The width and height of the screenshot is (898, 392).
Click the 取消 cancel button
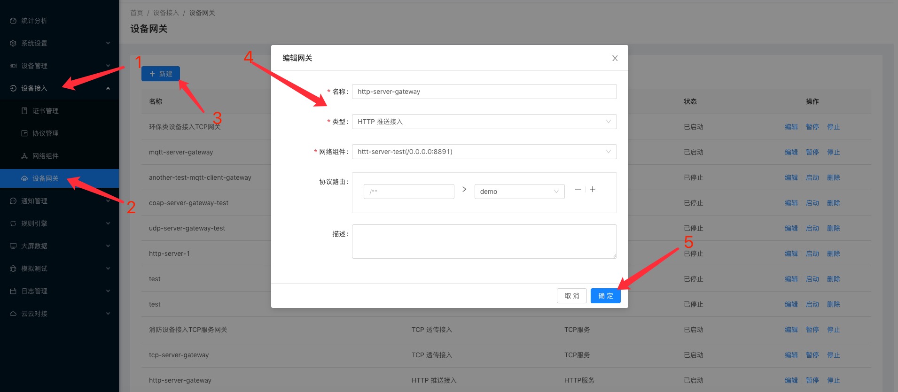(571, 296)
